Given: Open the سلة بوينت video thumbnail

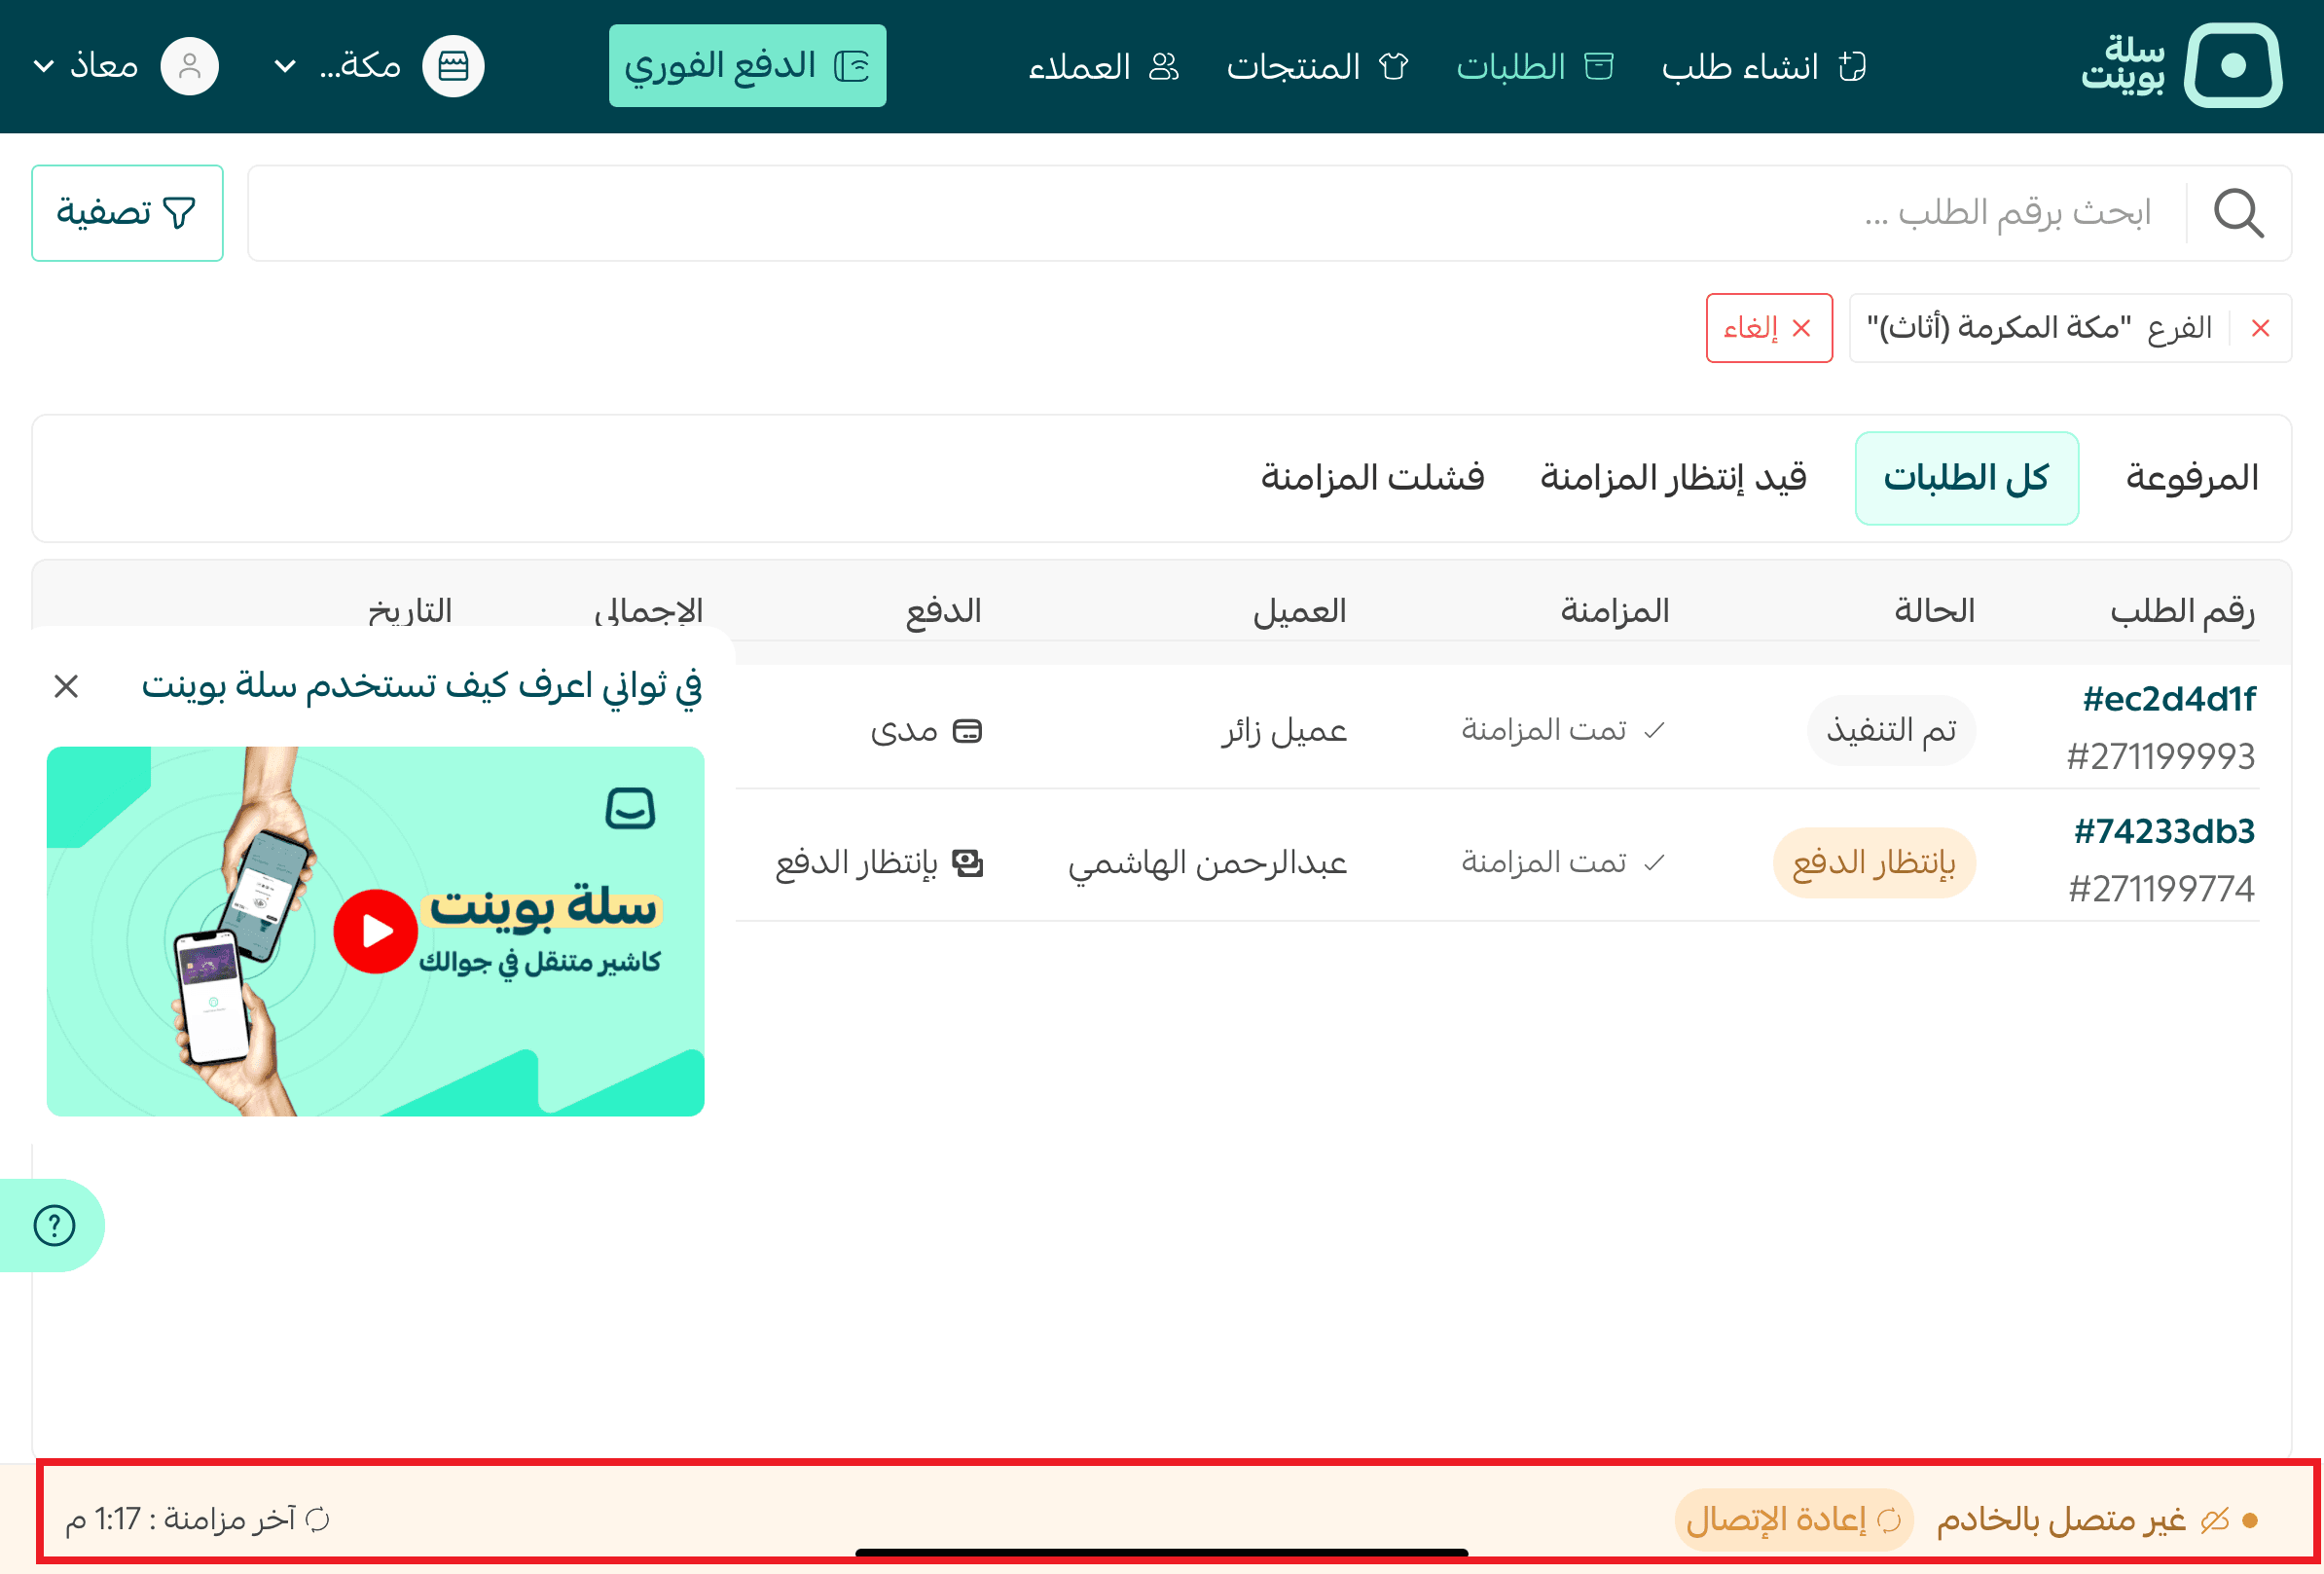Looking at the screenshot, I should 376,931.
